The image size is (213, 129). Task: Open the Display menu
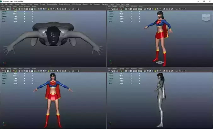[23, 4]
